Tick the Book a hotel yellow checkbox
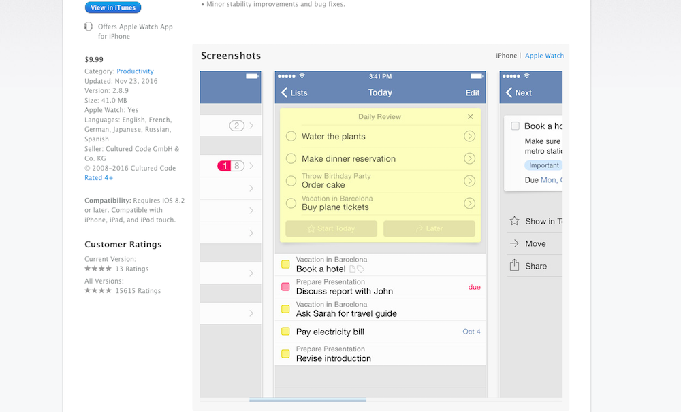The width and height of the screenshot is (681, 412). coord(285,264)
